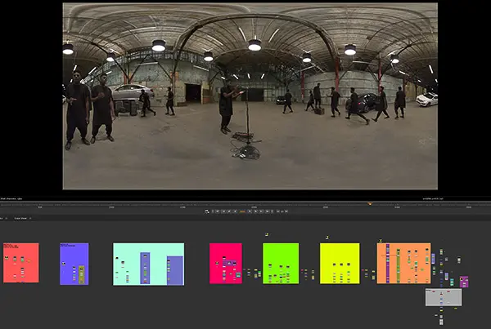
Task: Select the olive nested backdrop inside violet group
Action: [81, 274]
